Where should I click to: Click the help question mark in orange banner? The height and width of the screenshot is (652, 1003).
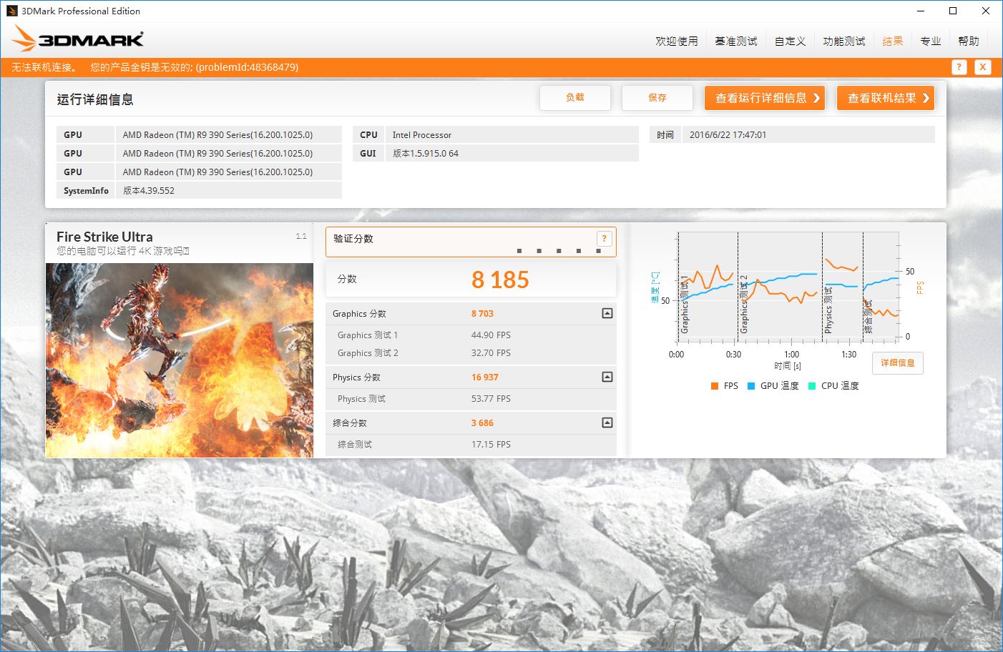coord(959,67)
